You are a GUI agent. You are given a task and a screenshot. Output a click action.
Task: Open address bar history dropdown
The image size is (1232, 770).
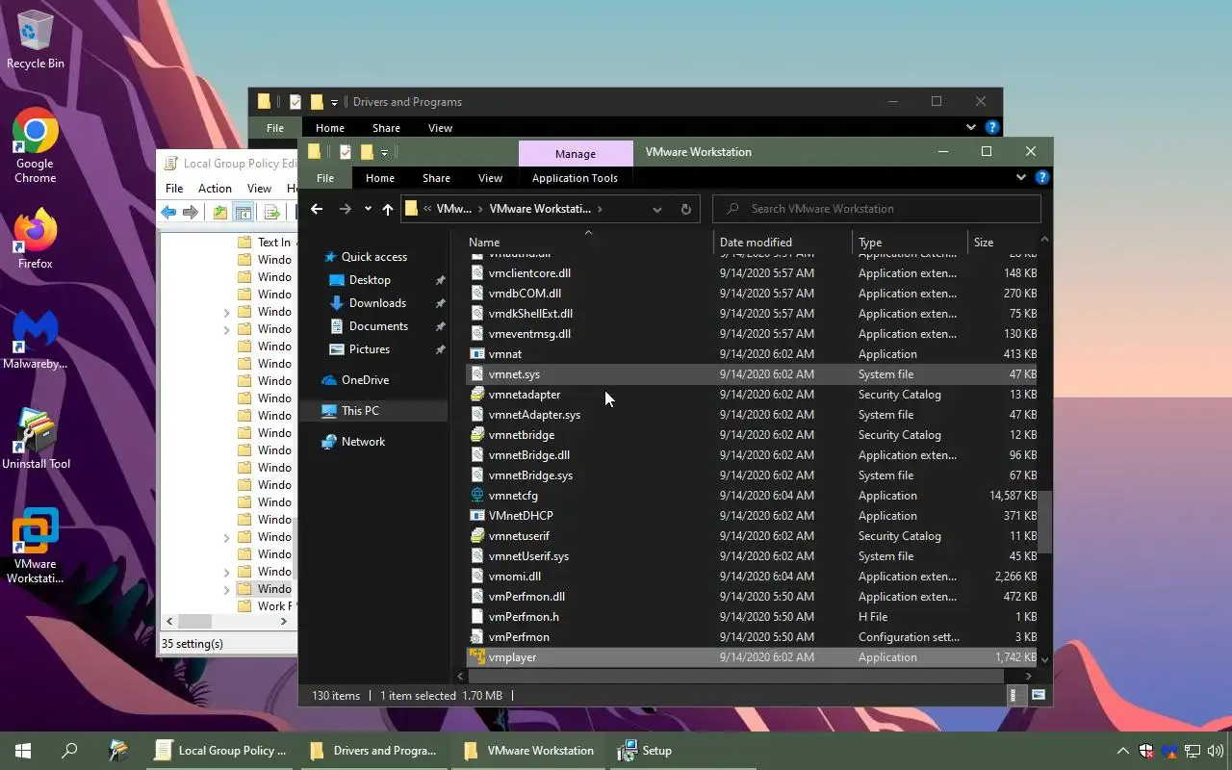(x=657, y=209)
